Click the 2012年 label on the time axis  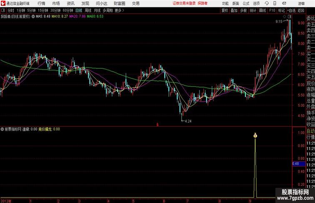click(6, 201)
